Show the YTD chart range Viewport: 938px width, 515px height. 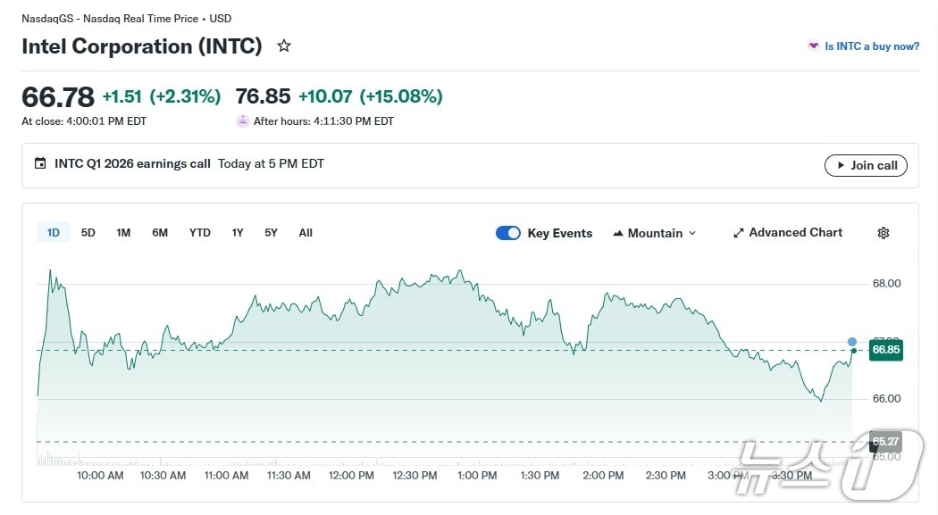(200, 233)
